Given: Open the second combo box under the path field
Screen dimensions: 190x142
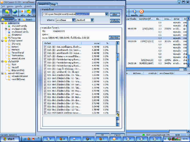Looking at the screenshot, I should pos(85,20).
